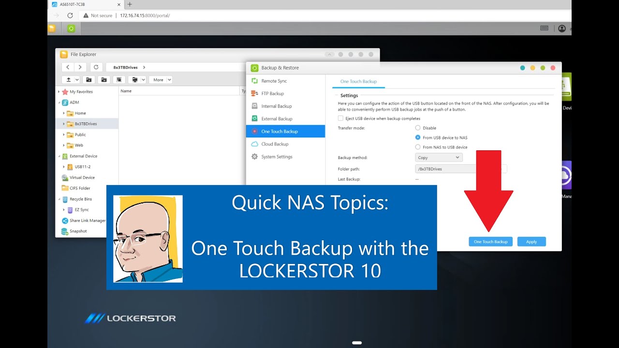Open a new browser tab

(130, 4)
